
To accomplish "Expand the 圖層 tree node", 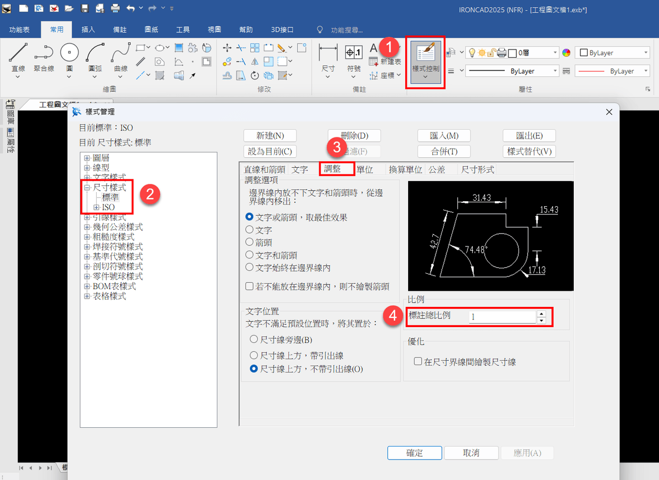I will pyautogui.click(x=87, y=158).
